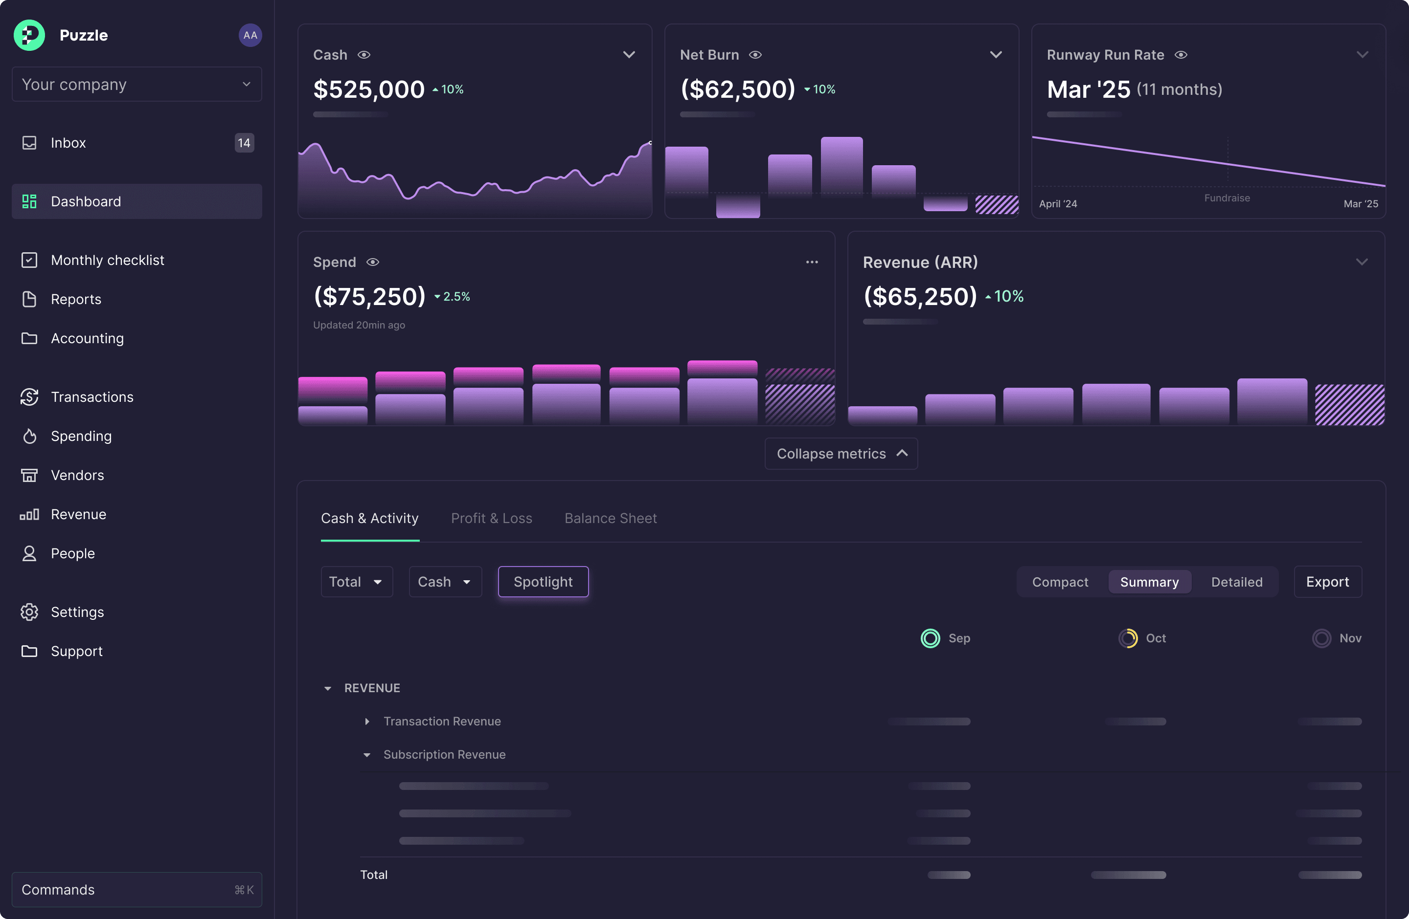Open the Inbox icon in sidebar
1409x919 pixels.
pos(29,143)
